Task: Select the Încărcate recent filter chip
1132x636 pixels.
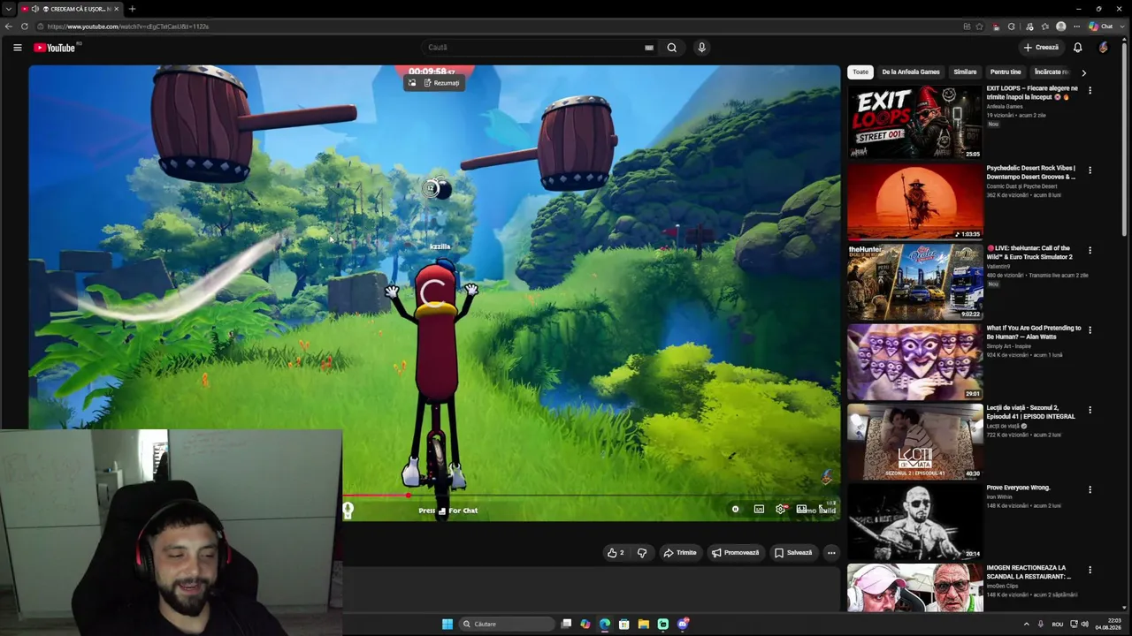Action: (1052, 72)
